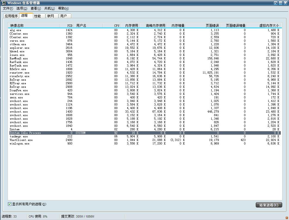This screenshot has height=220, width=289.
Task: Open the 帮助(H) menu
Action: [63, 8]
